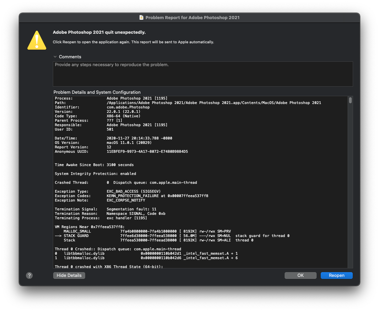Click the Reopen button

pos(336,276)
